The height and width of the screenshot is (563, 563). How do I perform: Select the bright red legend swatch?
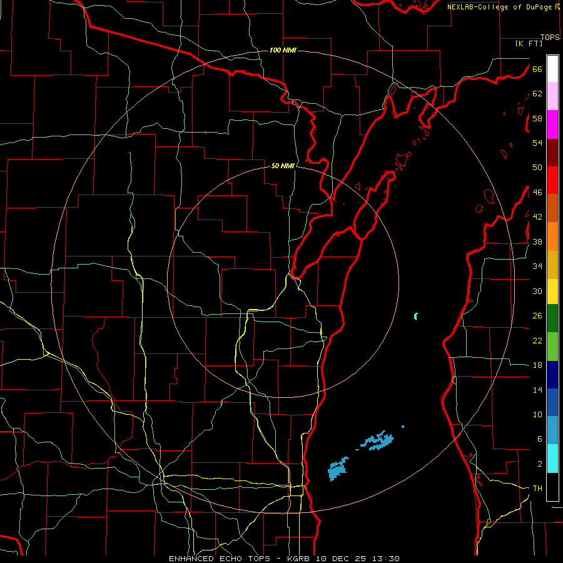(552, 180)
